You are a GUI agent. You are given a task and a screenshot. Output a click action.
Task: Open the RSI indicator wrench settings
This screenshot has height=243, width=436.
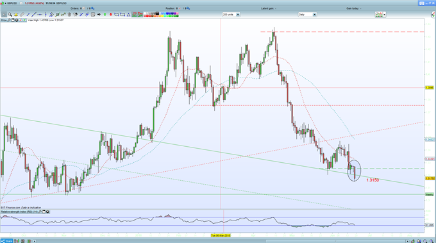40,212
